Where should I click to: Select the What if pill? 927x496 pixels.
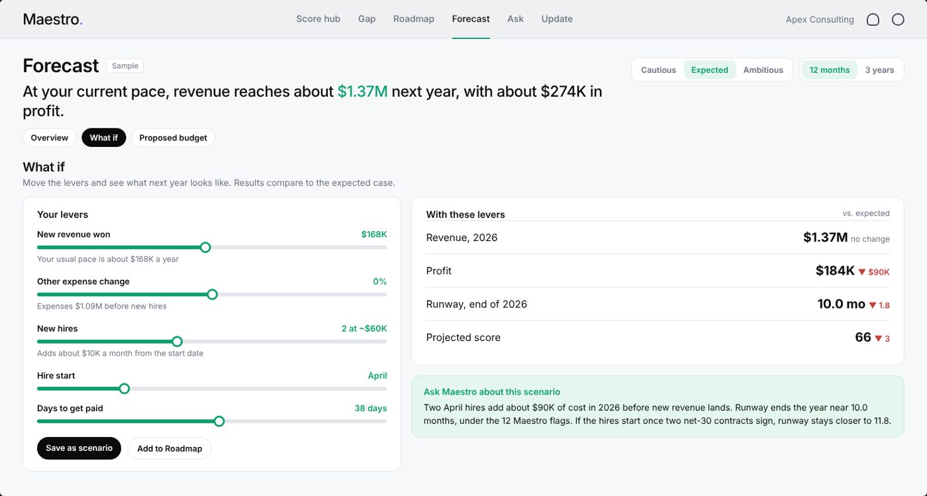click(x=104, y=138)
